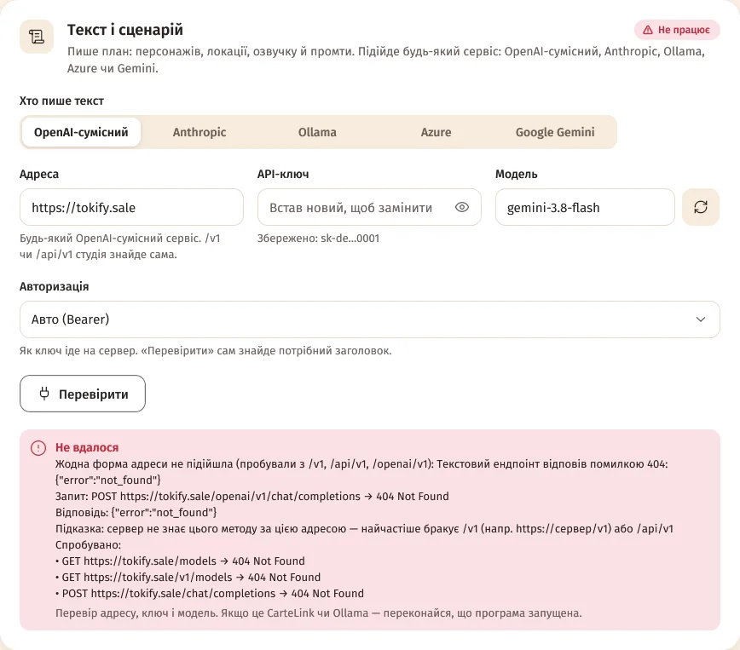Image resolution: width=740 pixels, height=650 pixels.
Task: Click the Перевір адресу, ключ і модель note
Action: pyautogui.click(x=319, y=613)
